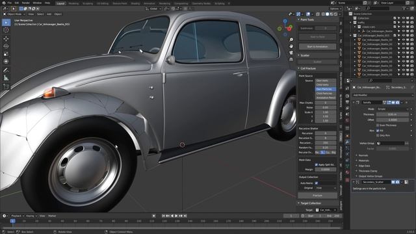This screenshot has height=234, width=416.
Task: Jump to the end frame
Action: pyautogui.click(x=185, y=216)
